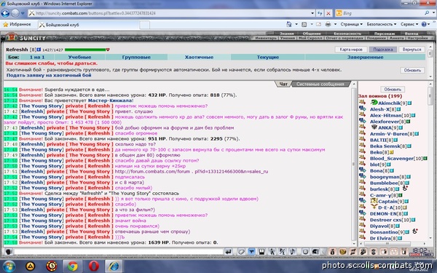The width and height of the screenshot is (437, 273).
Task: Select the Завершенные battles tab
Action: coord(365,57)
